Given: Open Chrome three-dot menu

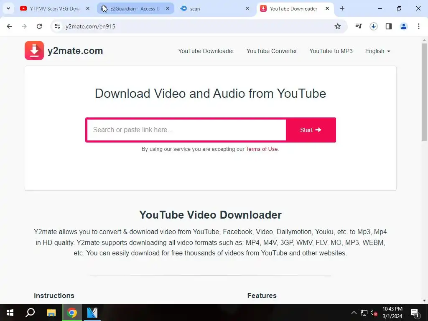Looking at the screenshot, I should pos(418,26).
